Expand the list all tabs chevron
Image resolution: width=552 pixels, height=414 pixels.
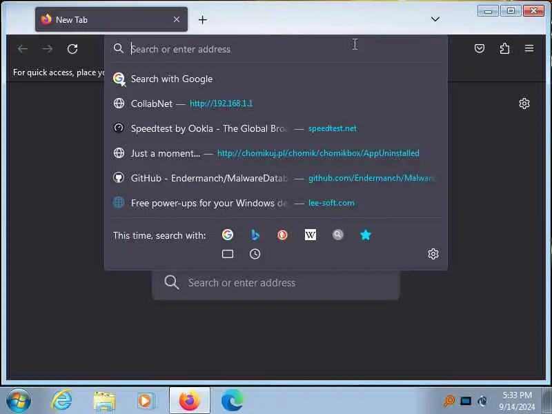(x=435, y=19)
